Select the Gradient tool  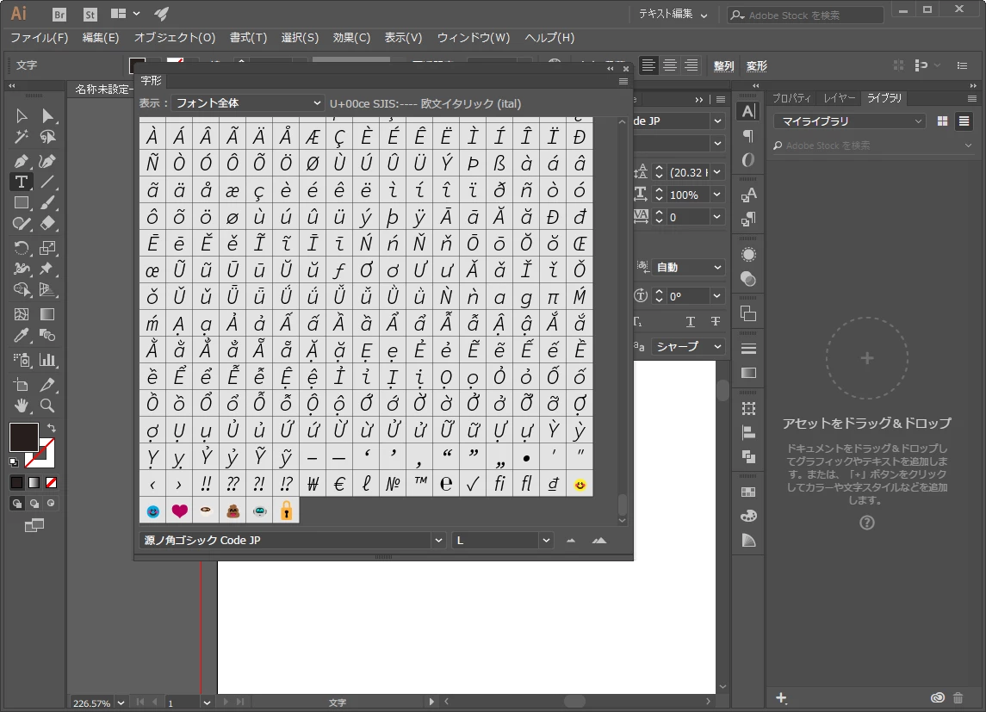point(47,314)
